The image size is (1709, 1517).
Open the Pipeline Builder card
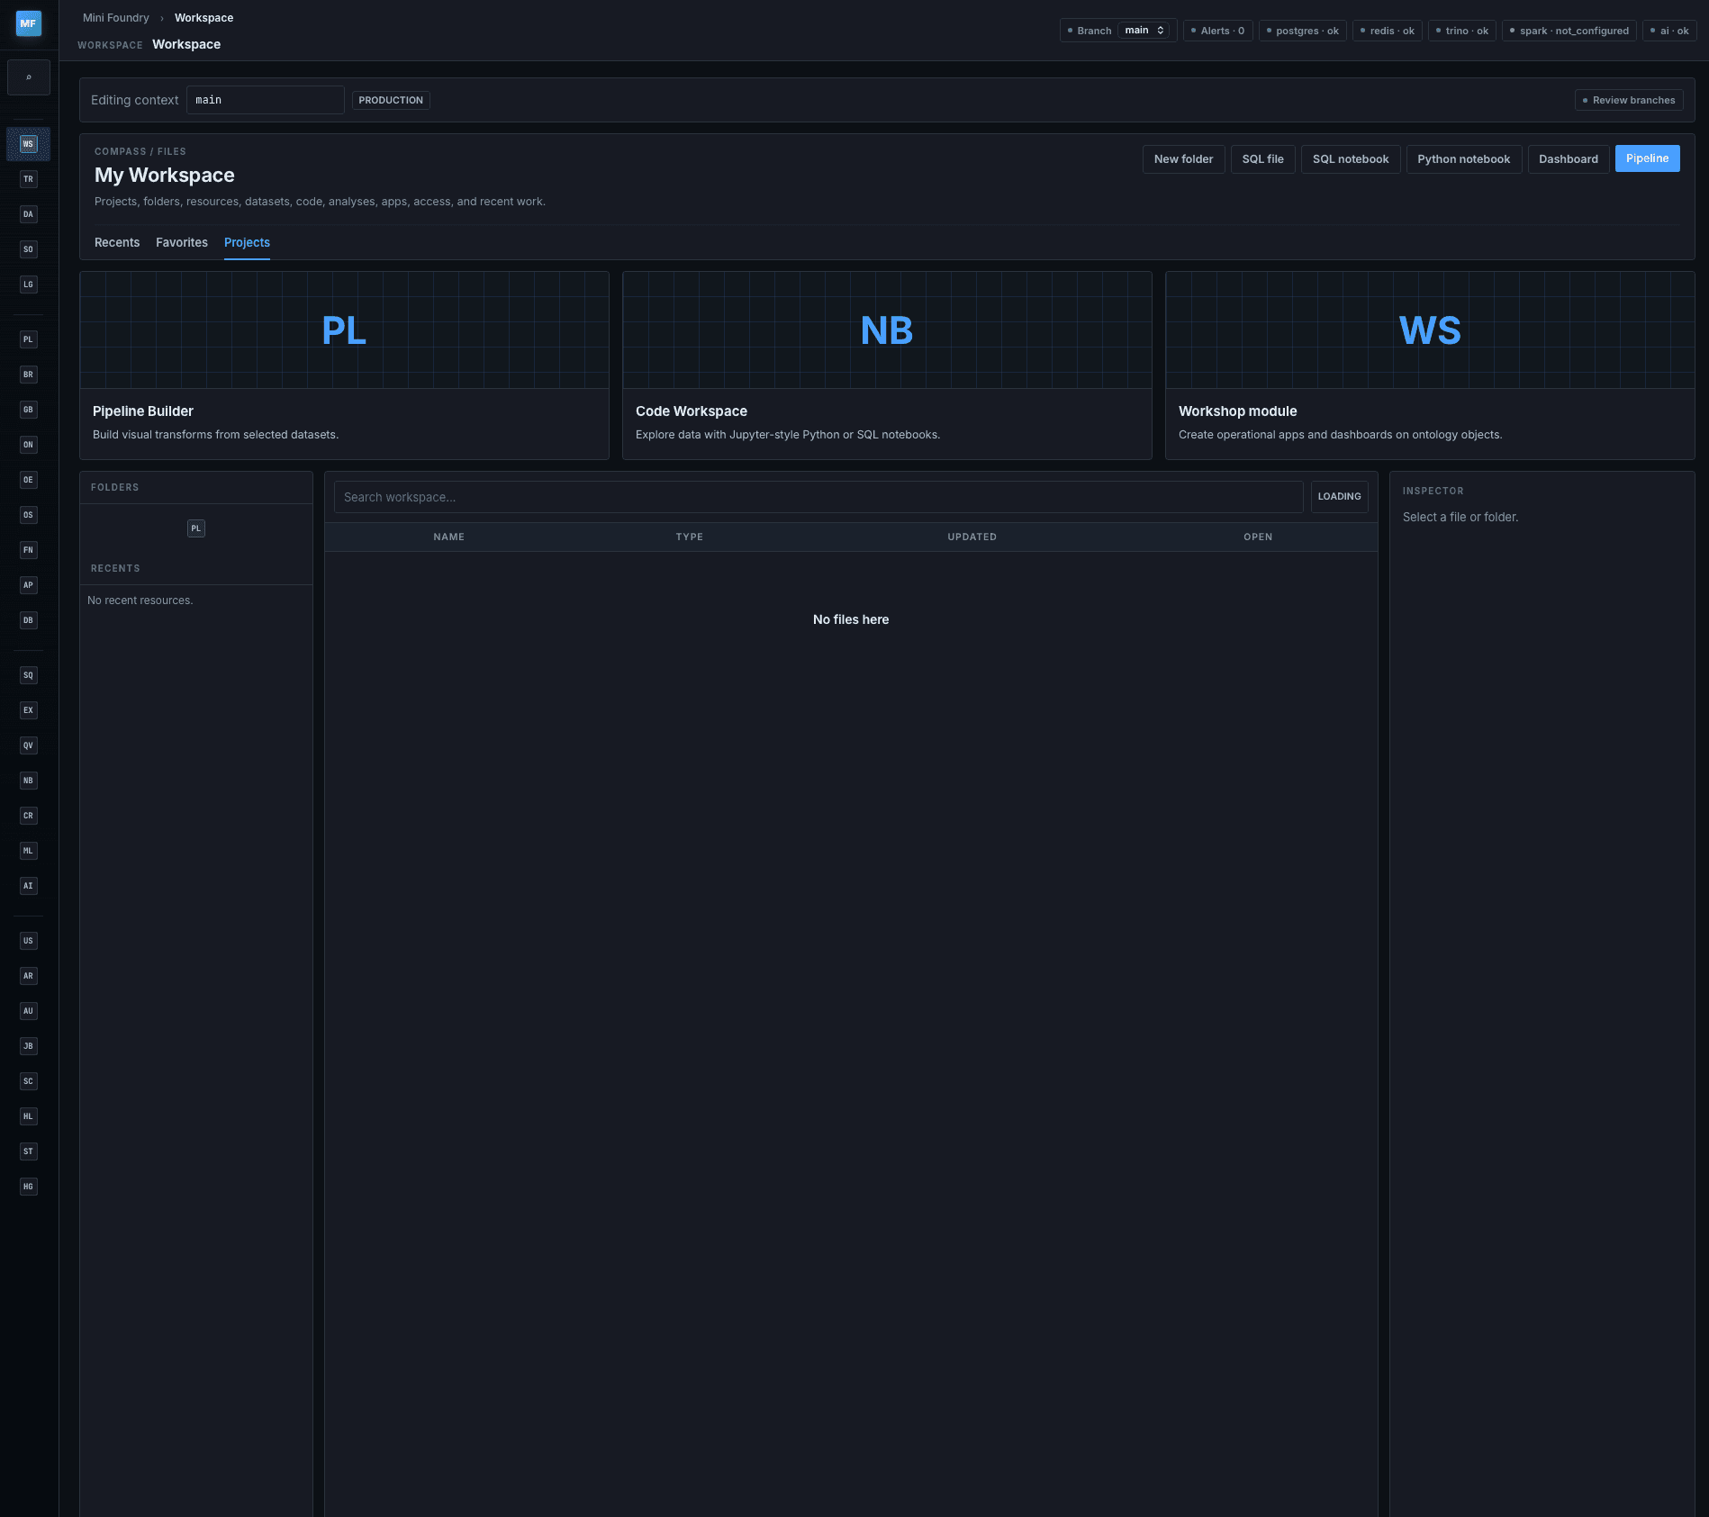[344, 366]
